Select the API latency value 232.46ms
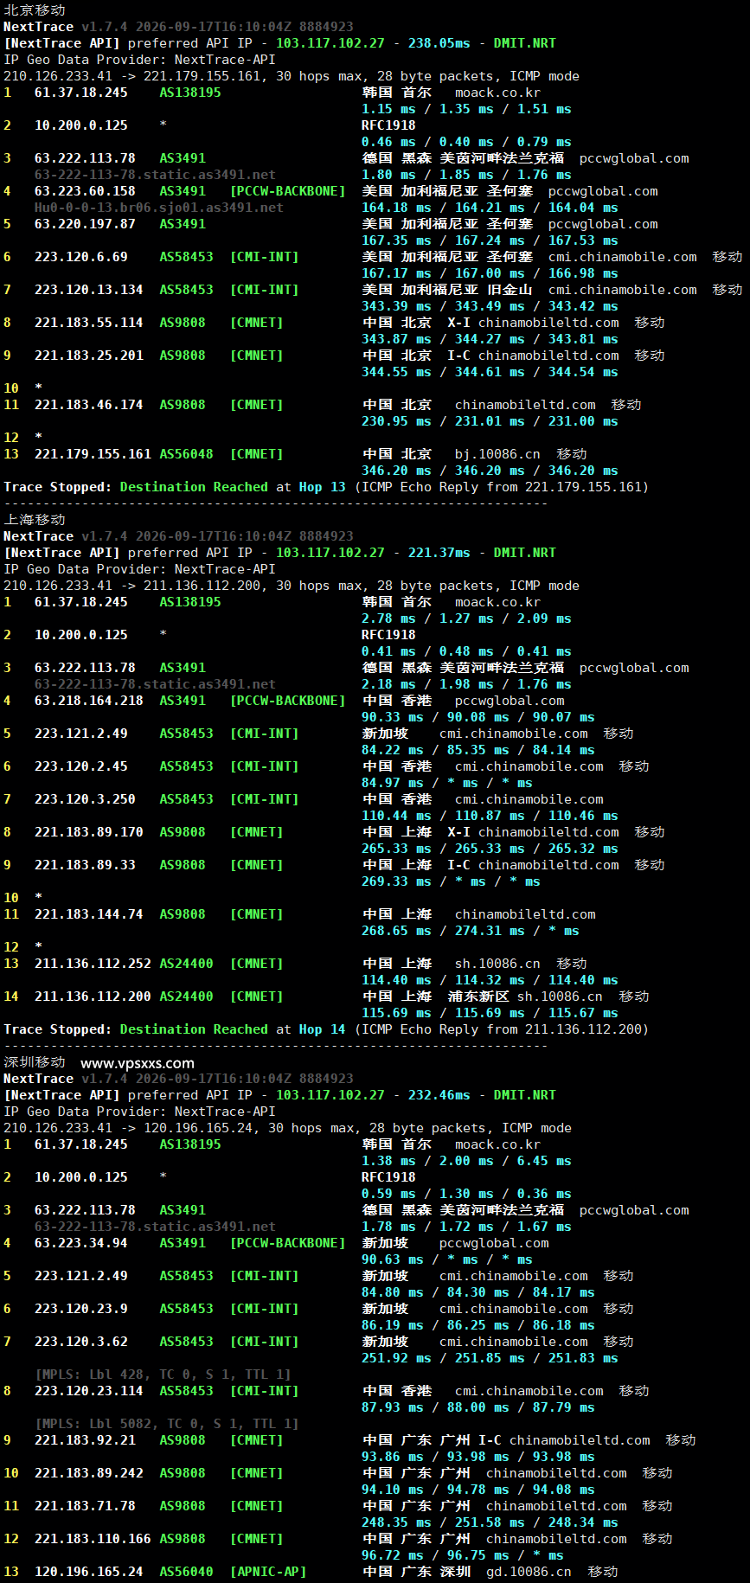 click(439, 1095)
